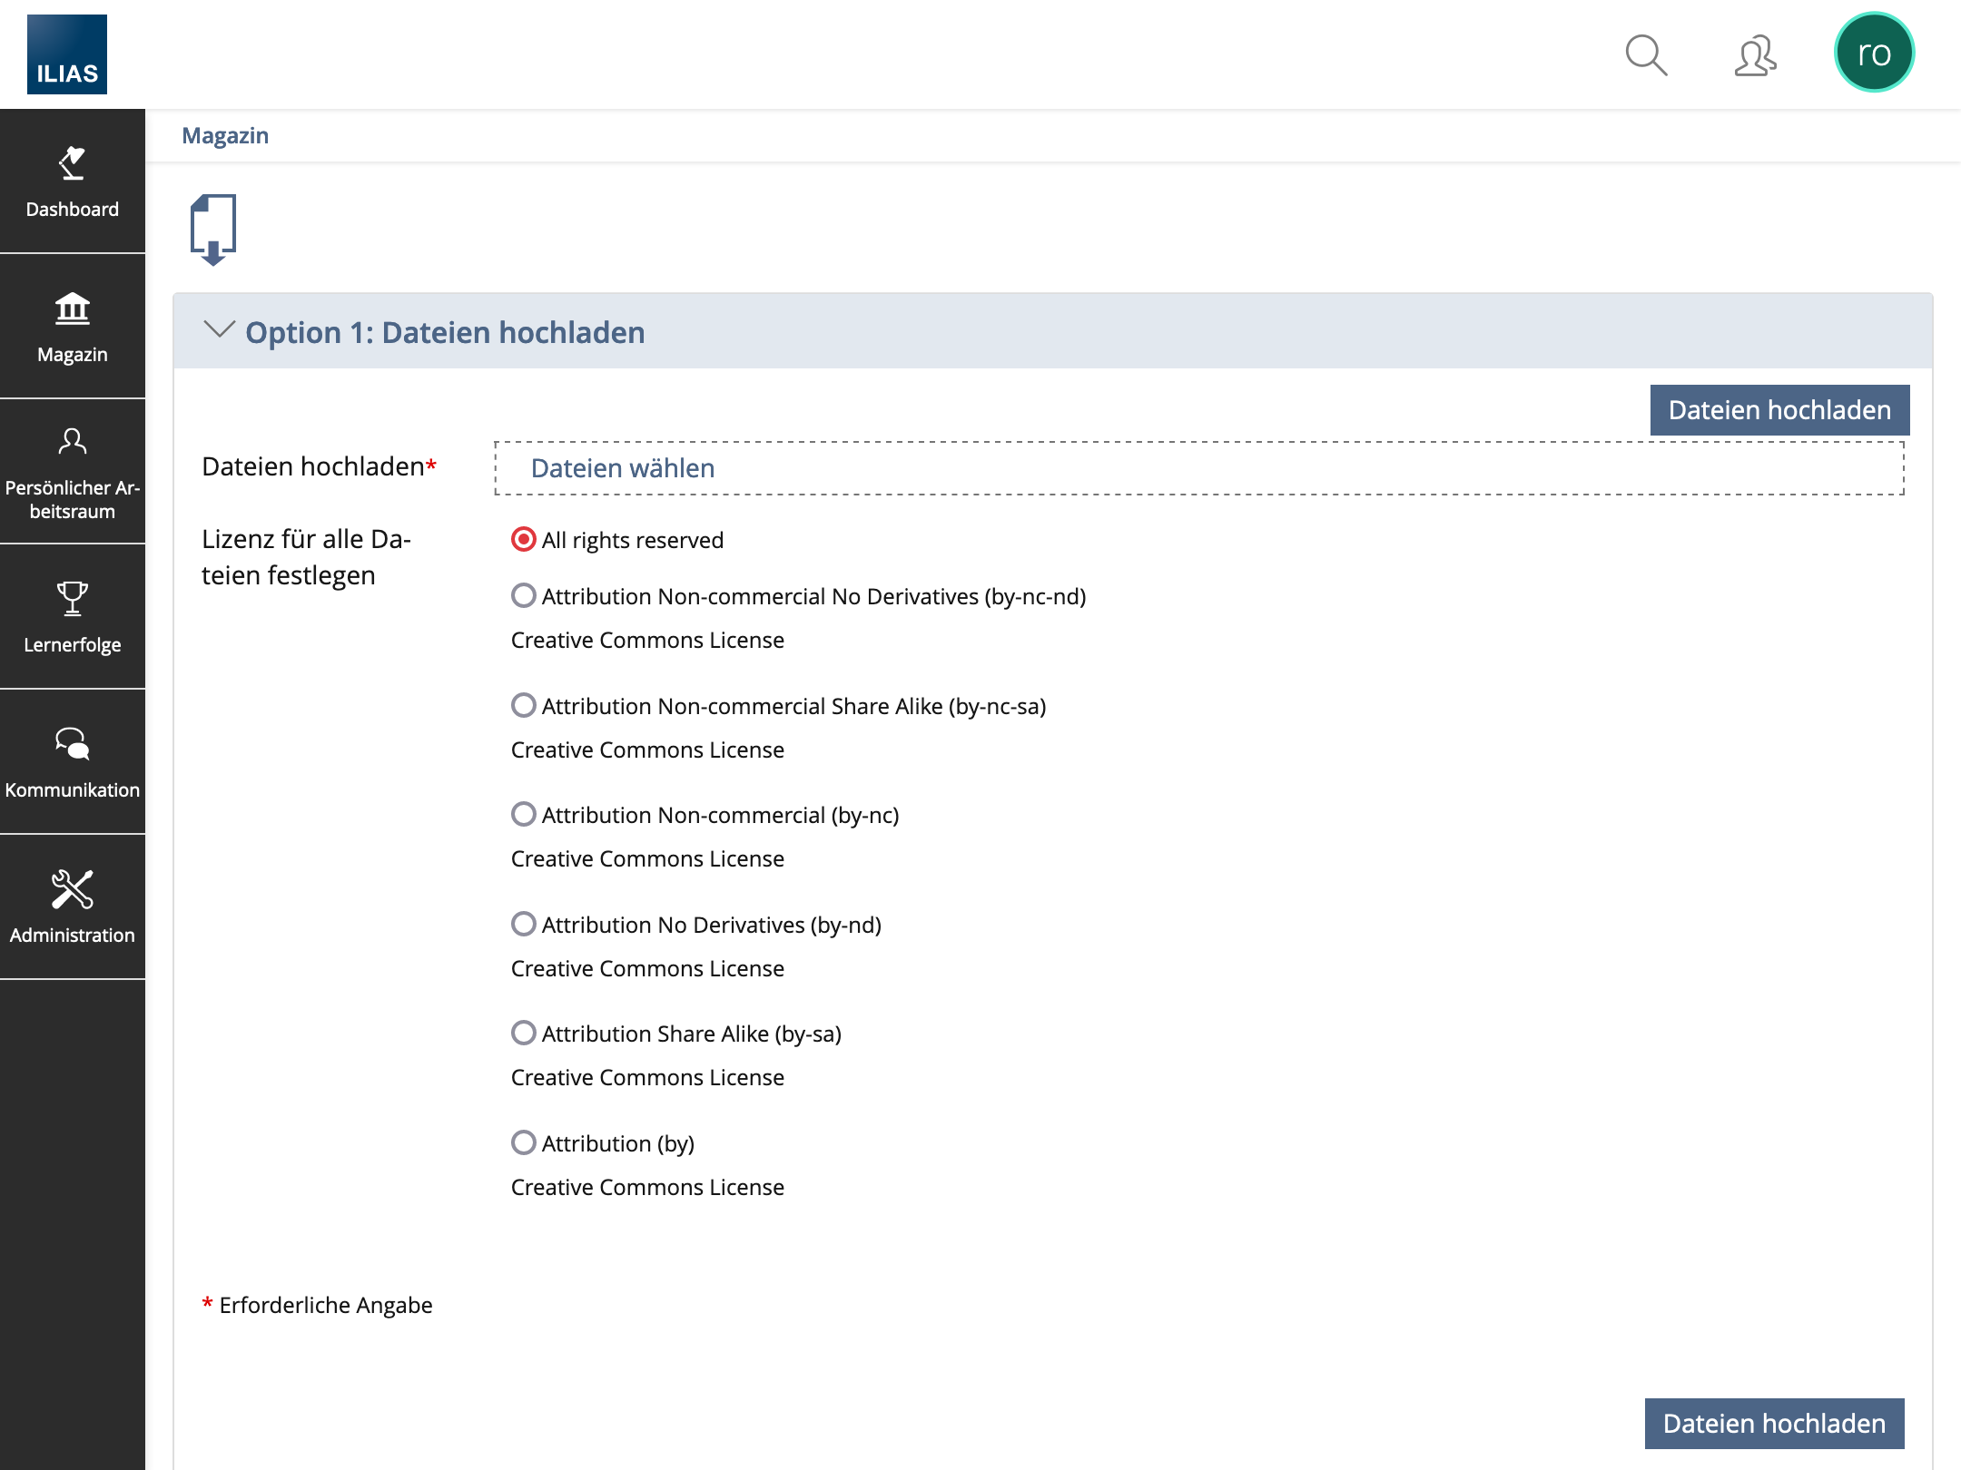Select the Attribution Non-commercial No Derivatives option
This screenshot has height=1470, width=1961.
(524, 596)
